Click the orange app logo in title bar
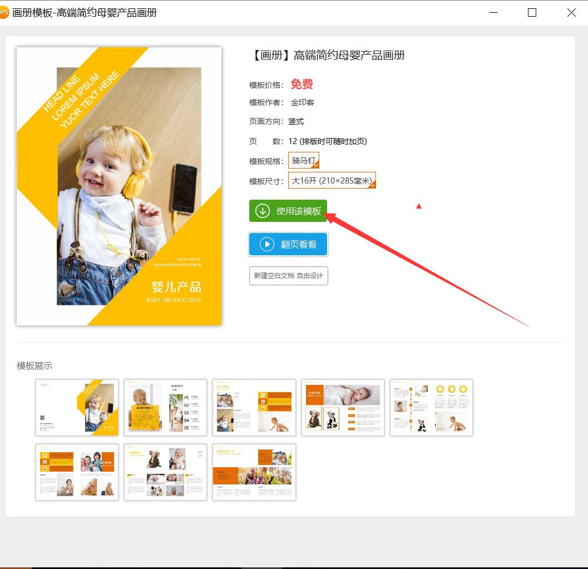The image size is (588, 569). coord(3,12)
